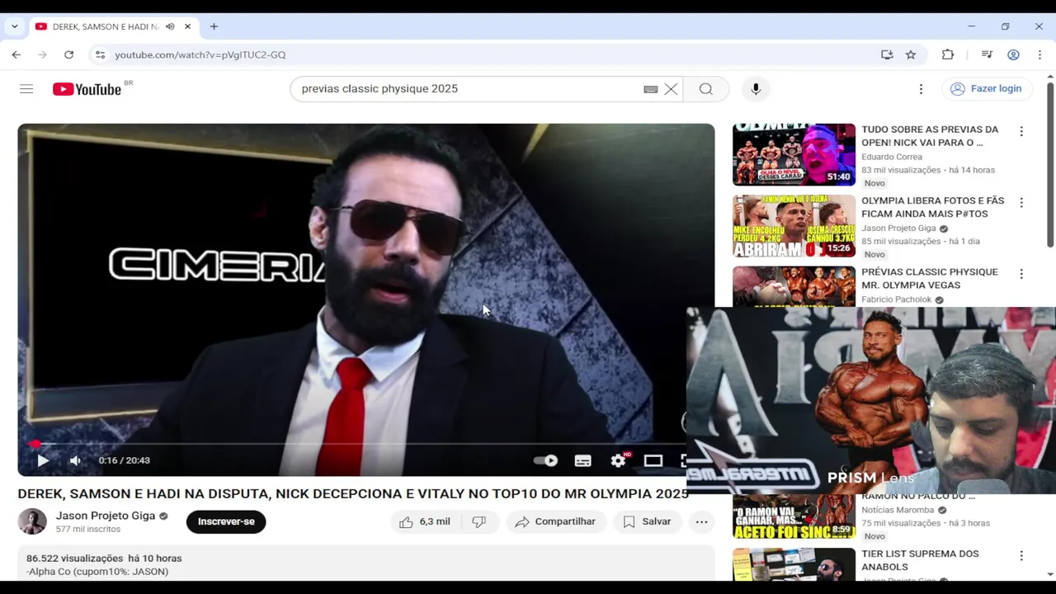Open Eduardo Correa channel link
Screen dimensions: 1056x594
click(x=892, y=157)
